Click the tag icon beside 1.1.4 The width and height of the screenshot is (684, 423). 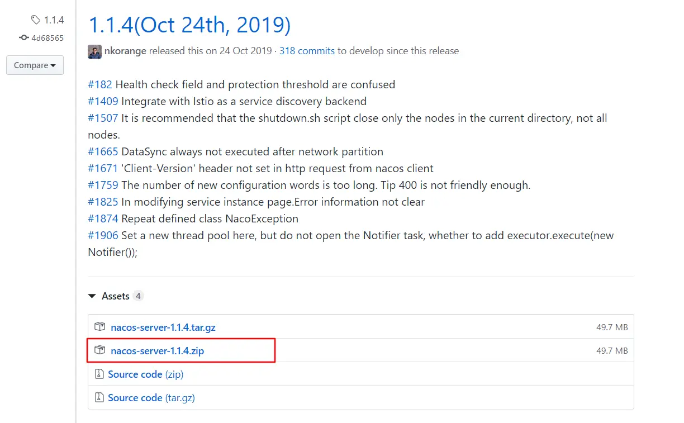point(36,21)
